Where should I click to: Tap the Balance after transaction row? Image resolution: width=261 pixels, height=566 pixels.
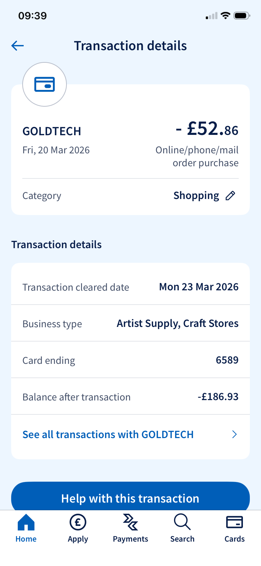point(130,397)
